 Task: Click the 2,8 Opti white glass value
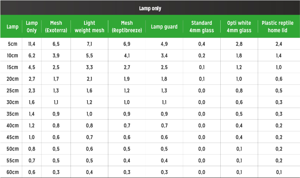239,44
